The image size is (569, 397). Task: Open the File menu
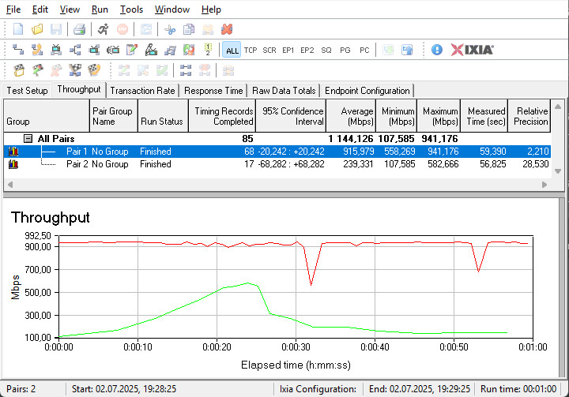(13, 9)
